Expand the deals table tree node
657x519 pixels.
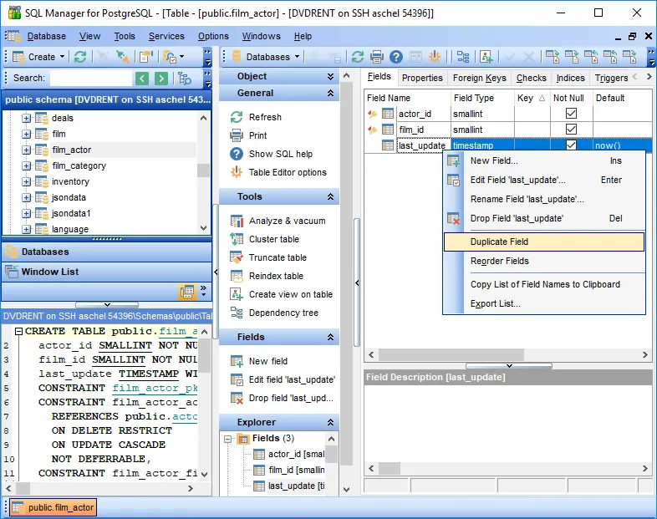pyautogui.click(x=27, y=118)
